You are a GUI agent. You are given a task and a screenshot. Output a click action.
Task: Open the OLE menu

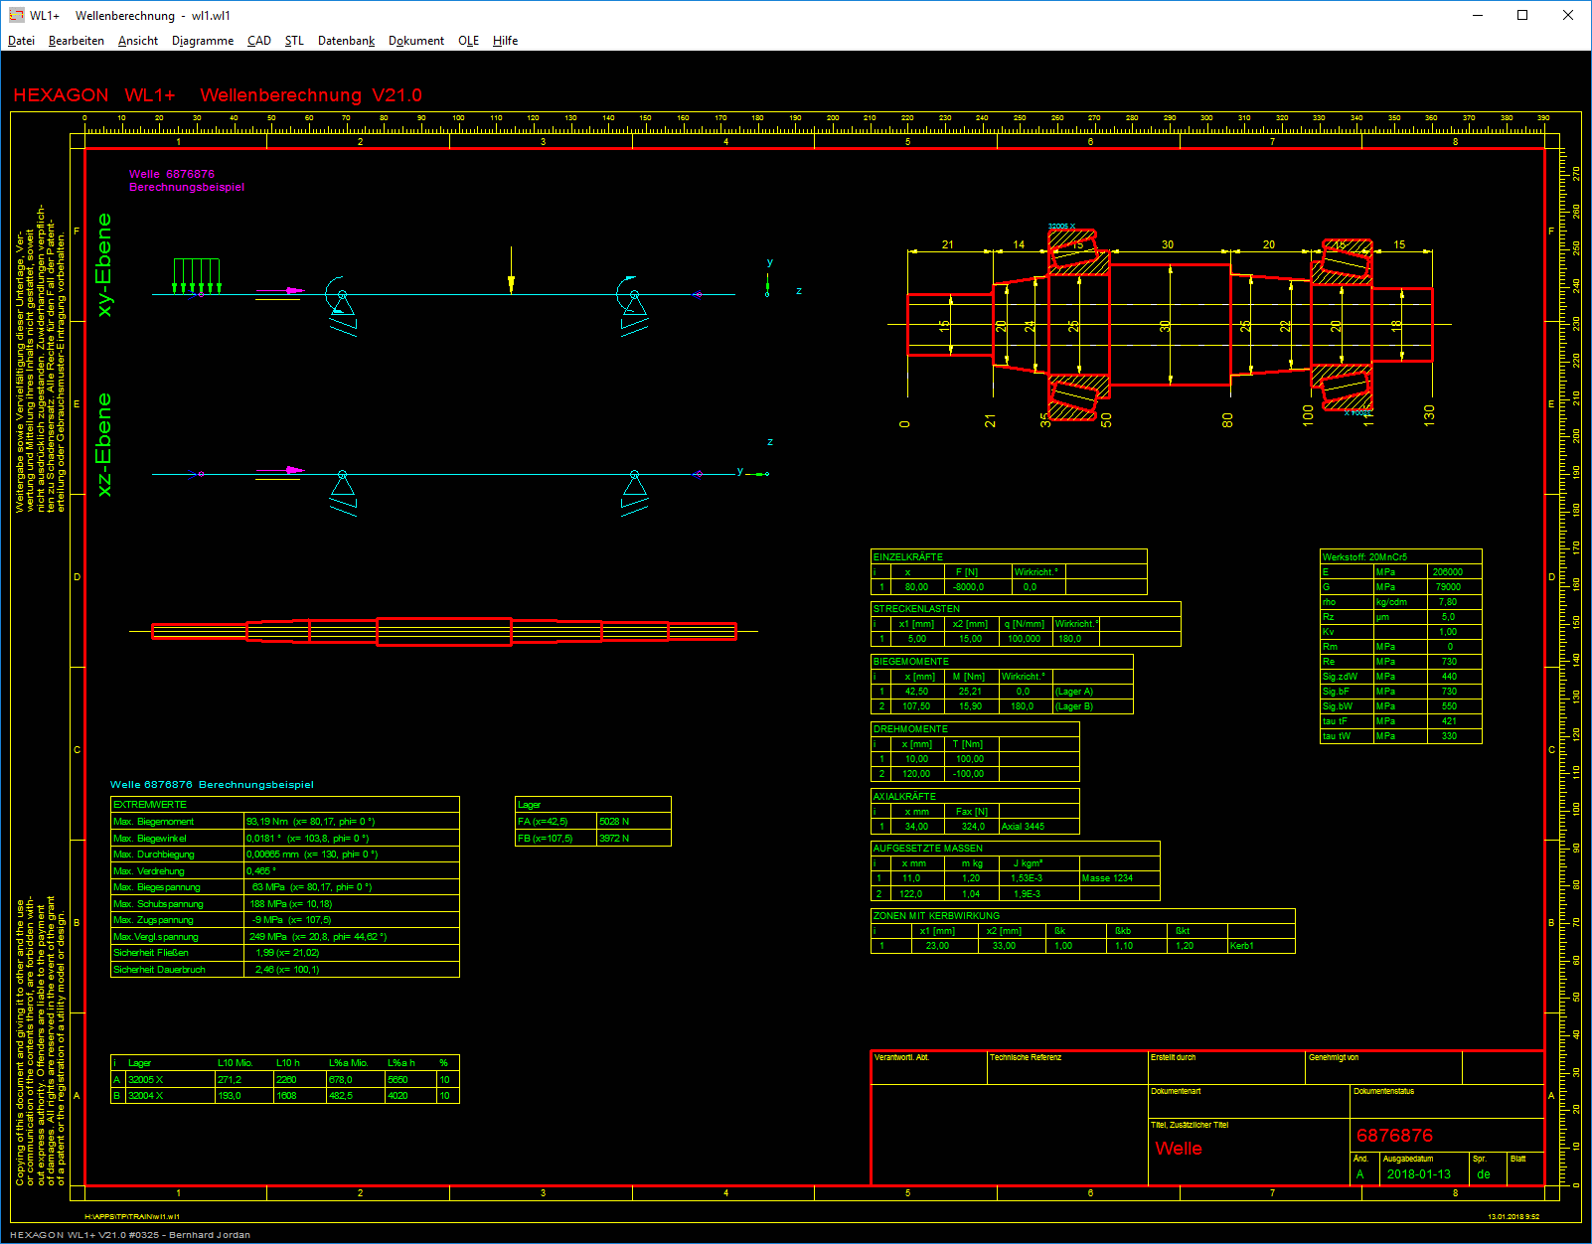point(468,41)
